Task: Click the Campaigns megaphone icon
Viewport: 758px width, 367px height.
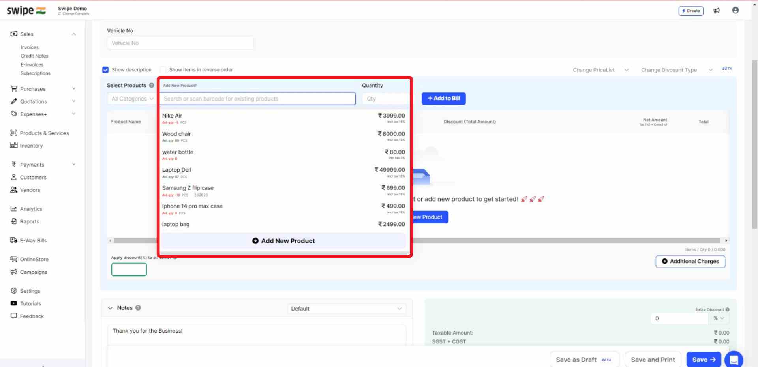Action: [14, 272]
